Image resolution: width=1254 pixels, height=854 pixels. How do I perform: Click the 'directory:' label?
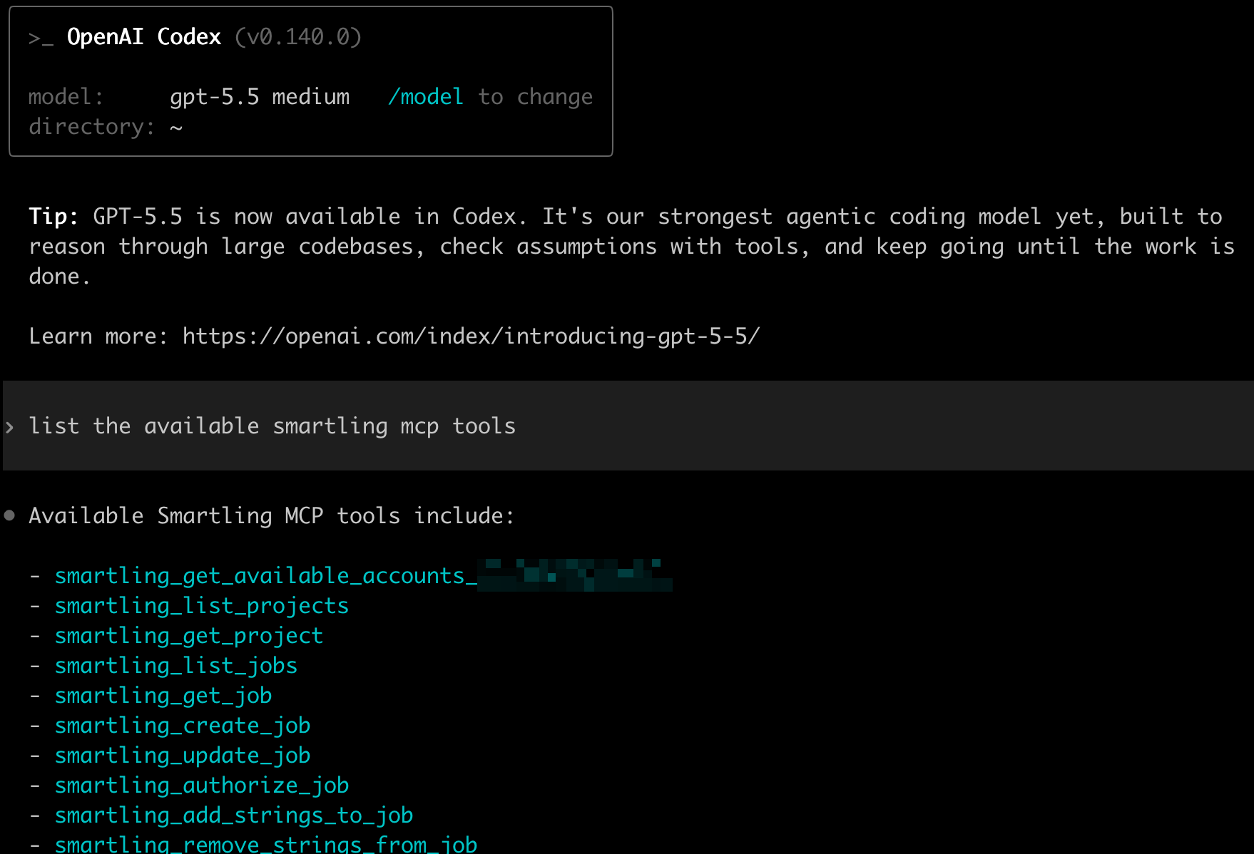[x=92, y=127]
